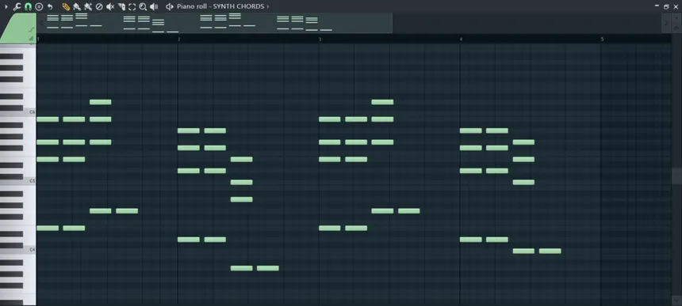Open the wrench Tools menu
Image resolution: width=682 pixels, height=306 pixels.
(x=17, y=7)
